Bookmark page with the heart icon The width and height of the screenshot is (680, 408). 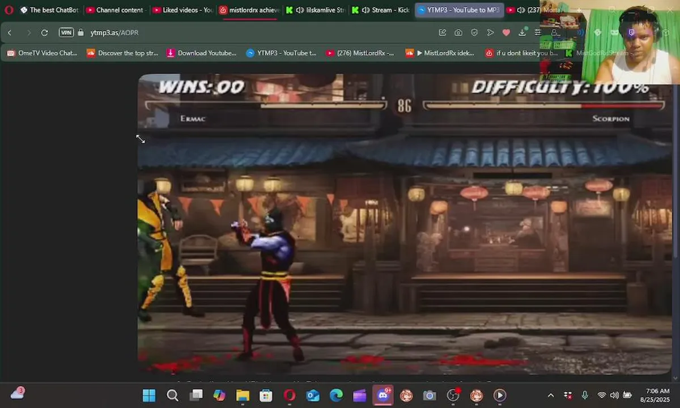pyautogui.click(x=506, y=33)
